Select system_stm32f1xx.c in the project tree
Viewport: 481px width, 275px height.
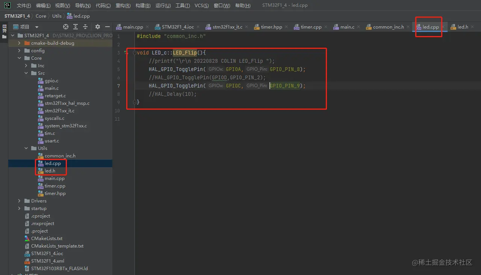[66, 126]
